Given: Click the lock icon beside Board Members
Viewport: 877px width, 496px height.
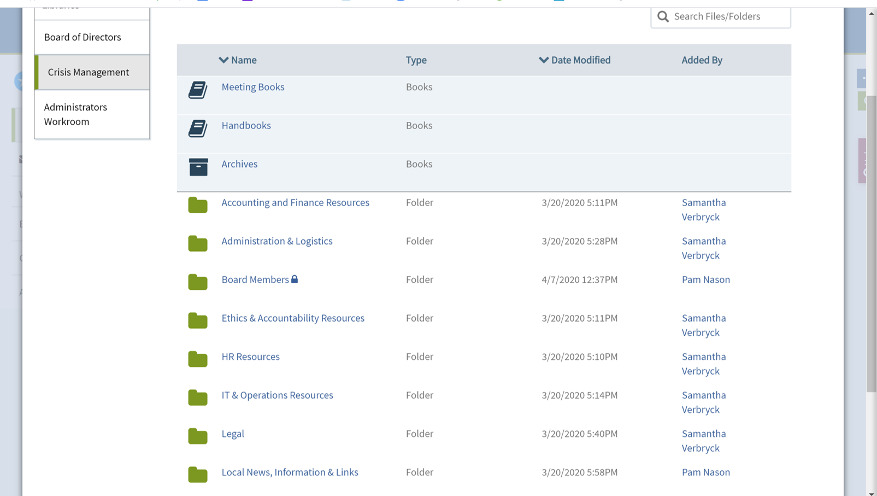Looking at the screenshot, I should tap(295, 279).
